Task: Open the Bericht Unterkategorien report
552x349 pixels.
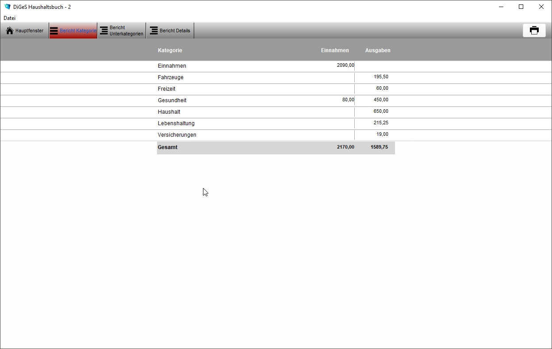Action: coord(104,31)
